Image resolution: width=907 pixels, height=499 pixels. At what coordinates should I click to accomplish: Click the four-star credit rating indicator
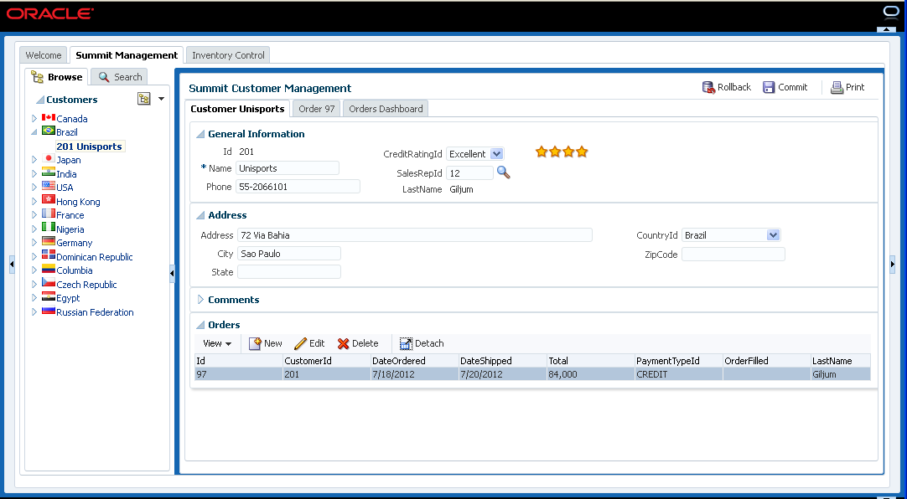point(561,152)
